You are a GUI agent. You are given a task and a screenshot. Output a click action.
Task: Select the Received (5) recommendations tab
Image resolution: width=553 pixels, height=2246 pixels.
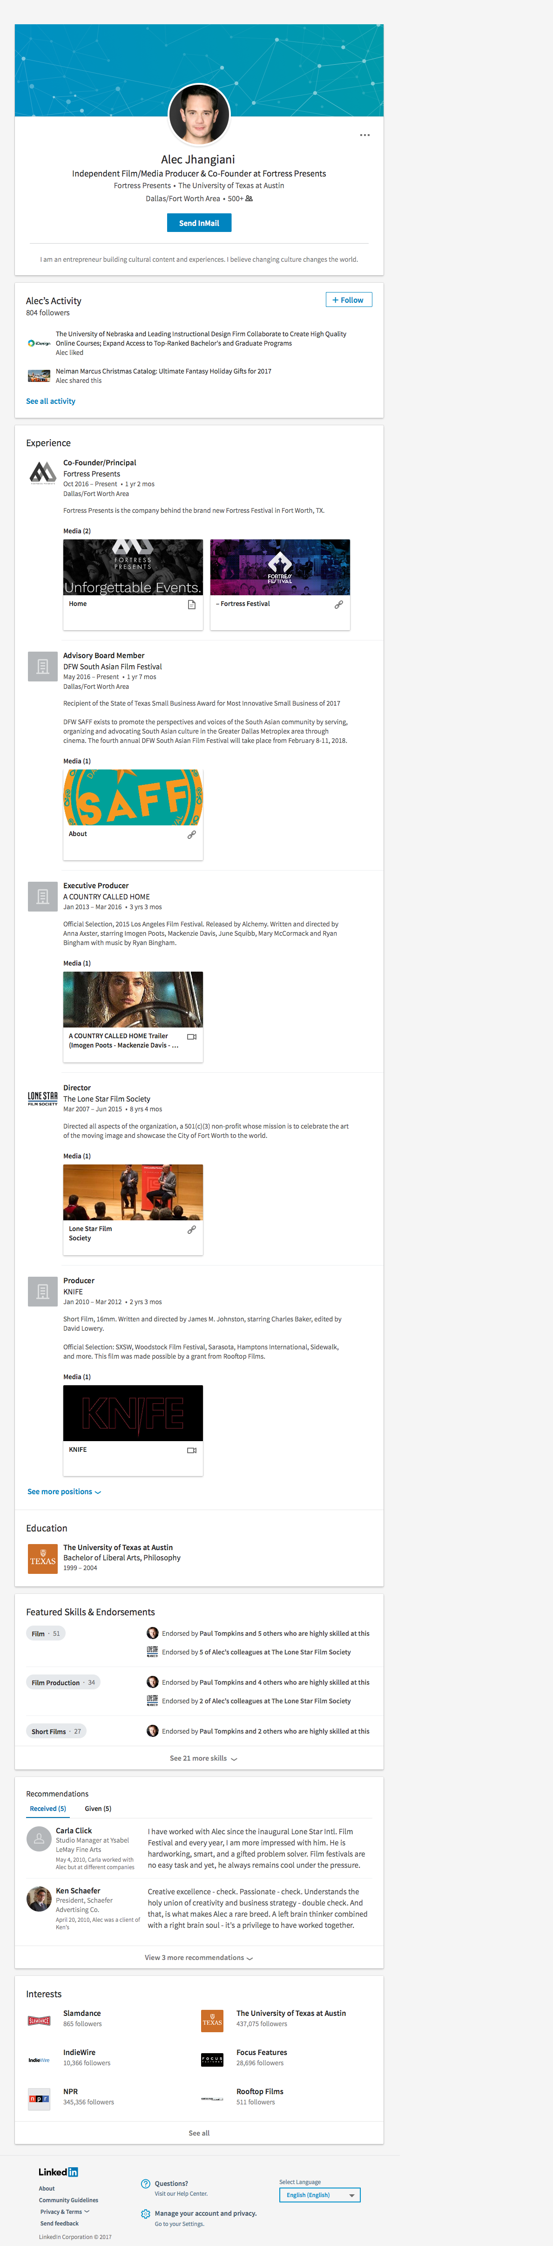coord(48,1808)
